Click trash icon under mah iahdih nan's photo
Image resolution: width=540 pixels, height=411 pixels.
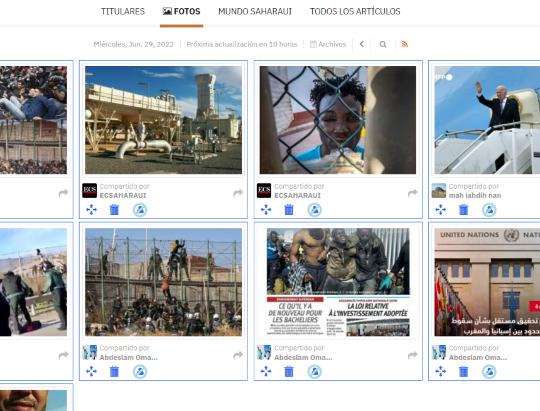463,210
